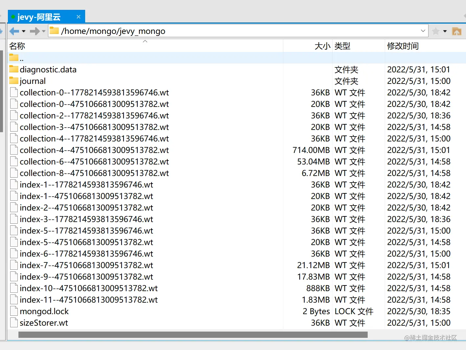
Task: Click file icon of collection-2--1778214593813596746.wt
Action: (x=14, y=115)
